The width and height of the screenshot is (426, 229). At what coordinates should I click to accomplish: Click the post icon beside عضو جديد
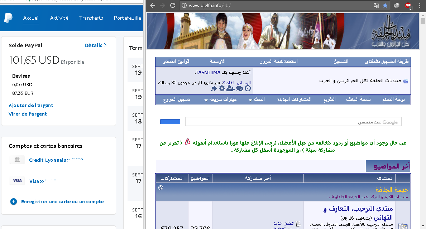coord(298,224)
